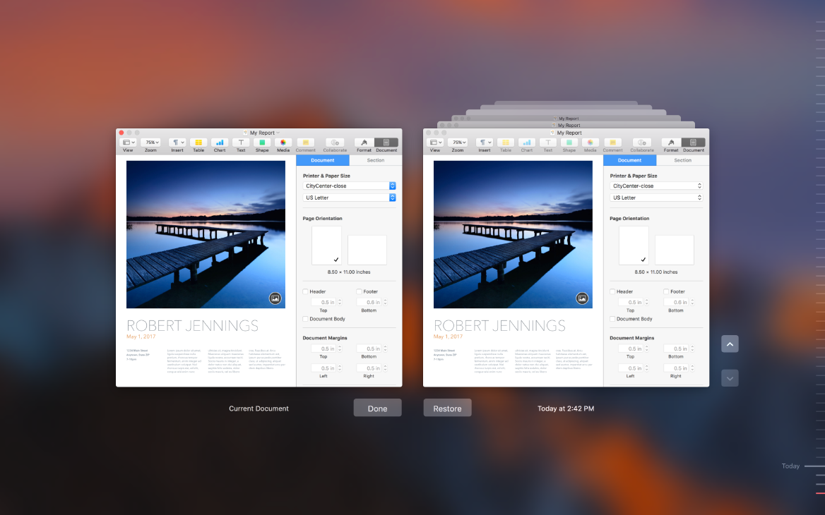Click Format brush icon in version window
Screen dimensions: 825x515
coord(671,143)
